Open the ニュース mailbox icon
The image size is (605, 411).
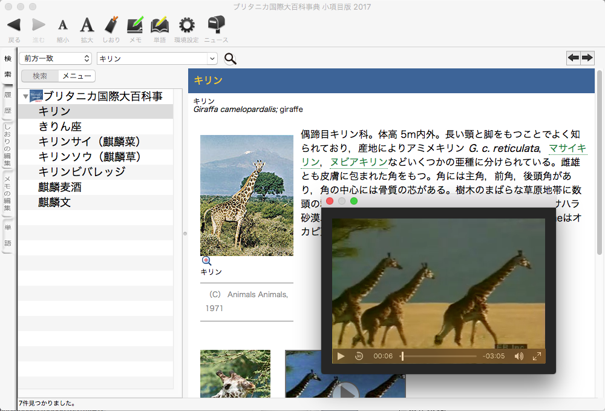(216, 25)
